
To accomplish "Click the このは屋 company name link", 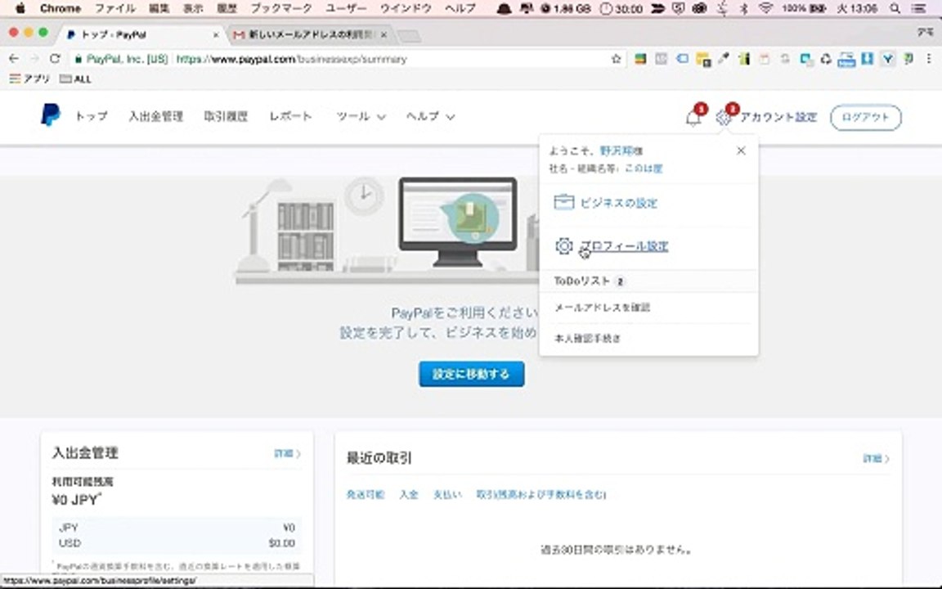I will pos(644,169).
